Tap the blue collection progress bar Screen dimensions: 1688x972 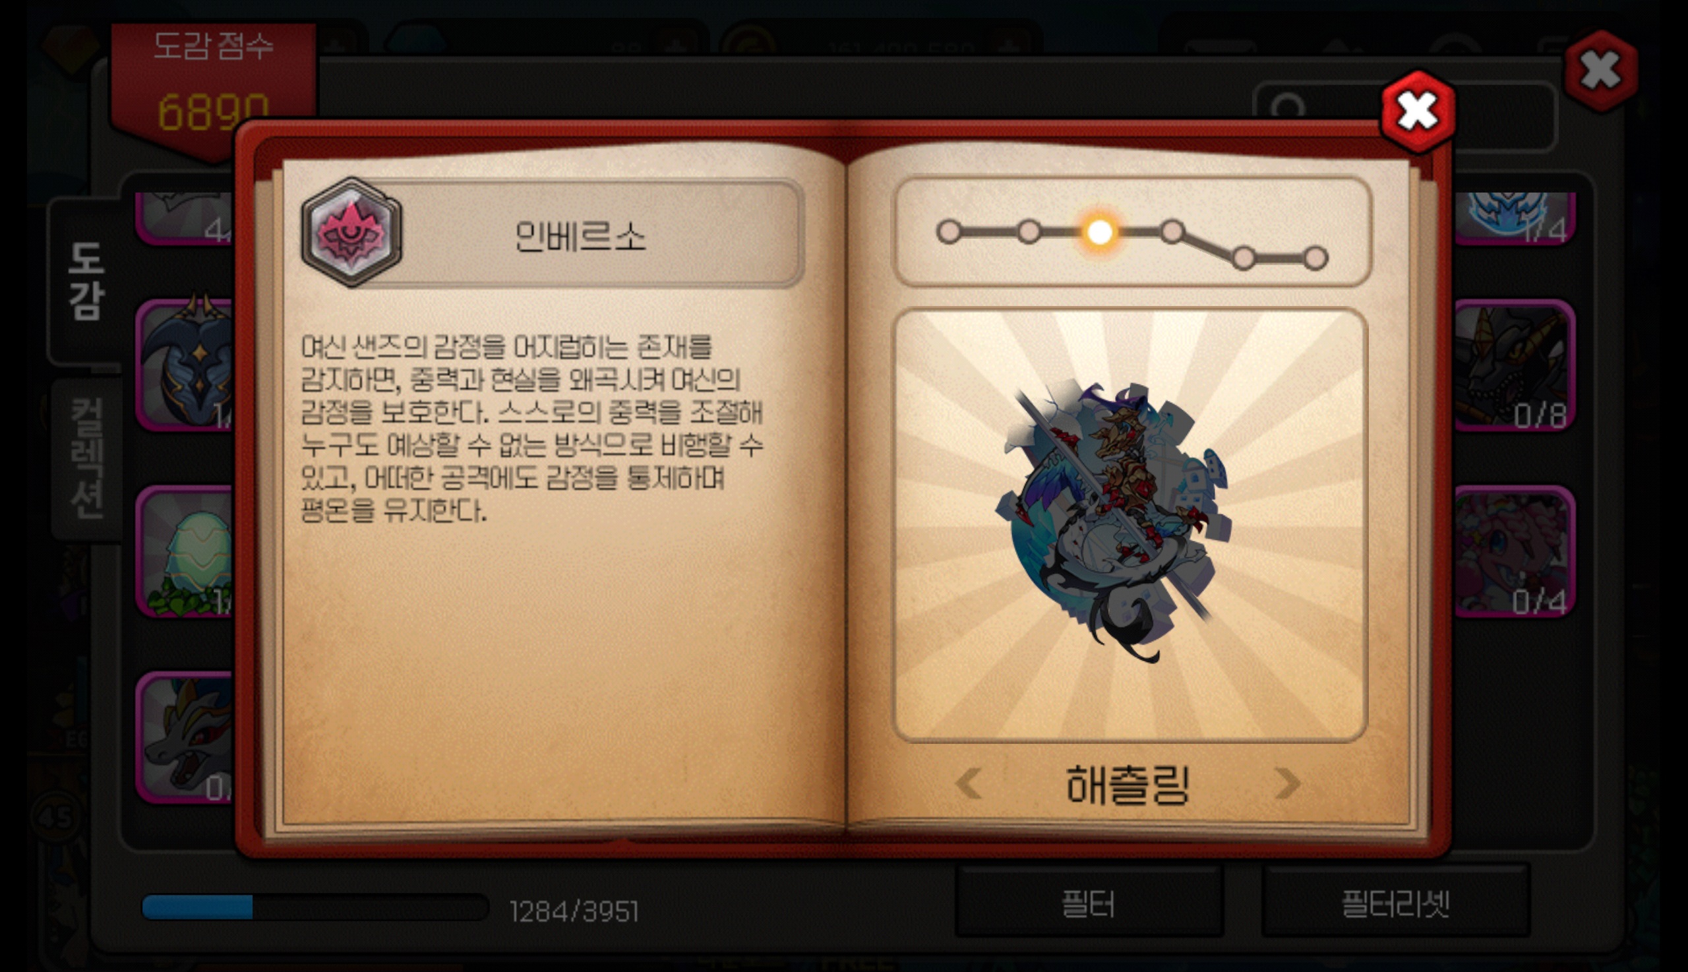coord(315,909)
